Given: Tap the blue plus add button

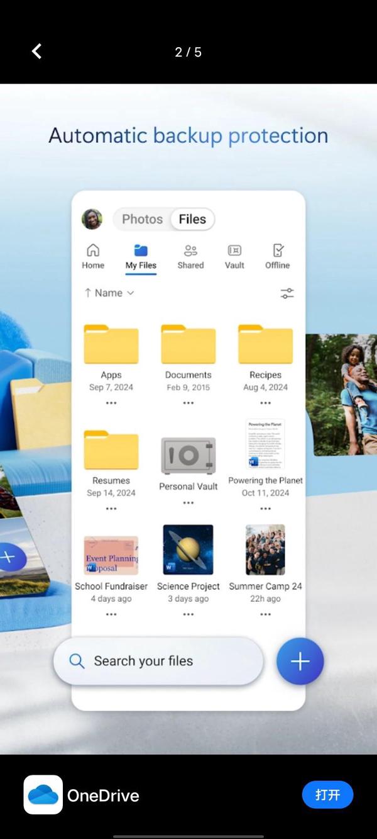Looking at the screenshot, I should pyautogui.click(x=300, y=662).
